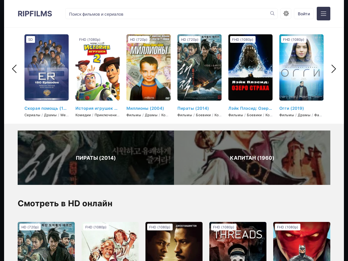348x261 pixels.
Task: Open the Korean pirates poster in HD section
Action: [x=46, y=242]
